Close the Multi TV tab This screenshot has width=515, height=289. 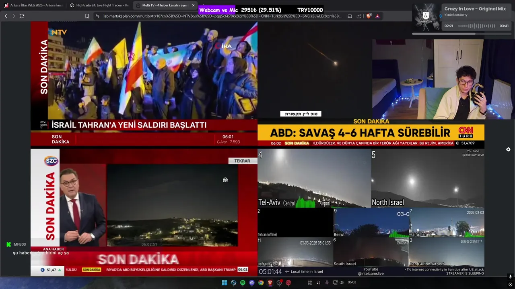pyautogui.click(x=194, y=5)
